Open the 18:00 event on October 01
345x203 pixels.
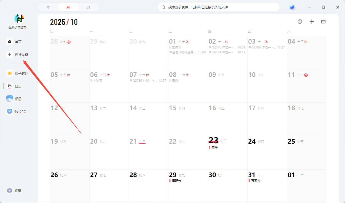pyautogui.click(x=187, y=52)
